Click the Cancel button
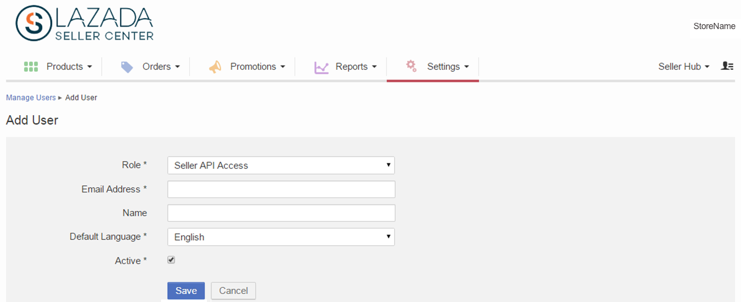The width and height of the screenshot is (741, 302). point(234,291)
